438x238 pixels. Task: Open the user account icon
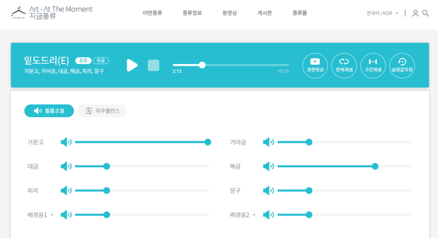[415, 13]
